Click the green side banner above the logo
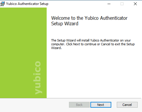The height and width of the screenshot is (112, 142). tap(23, 33)
